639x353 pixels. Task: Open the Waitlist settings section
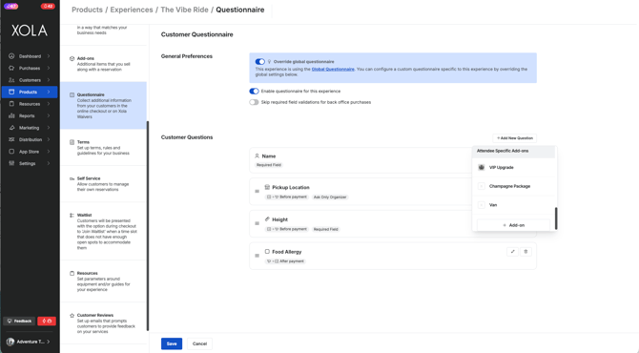click(104, 231)
